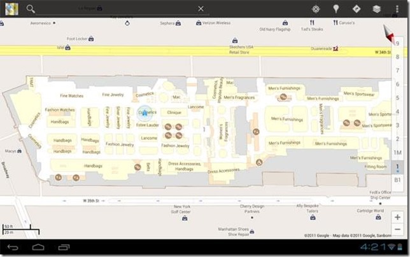Open the map layers menu

(376, 9)
